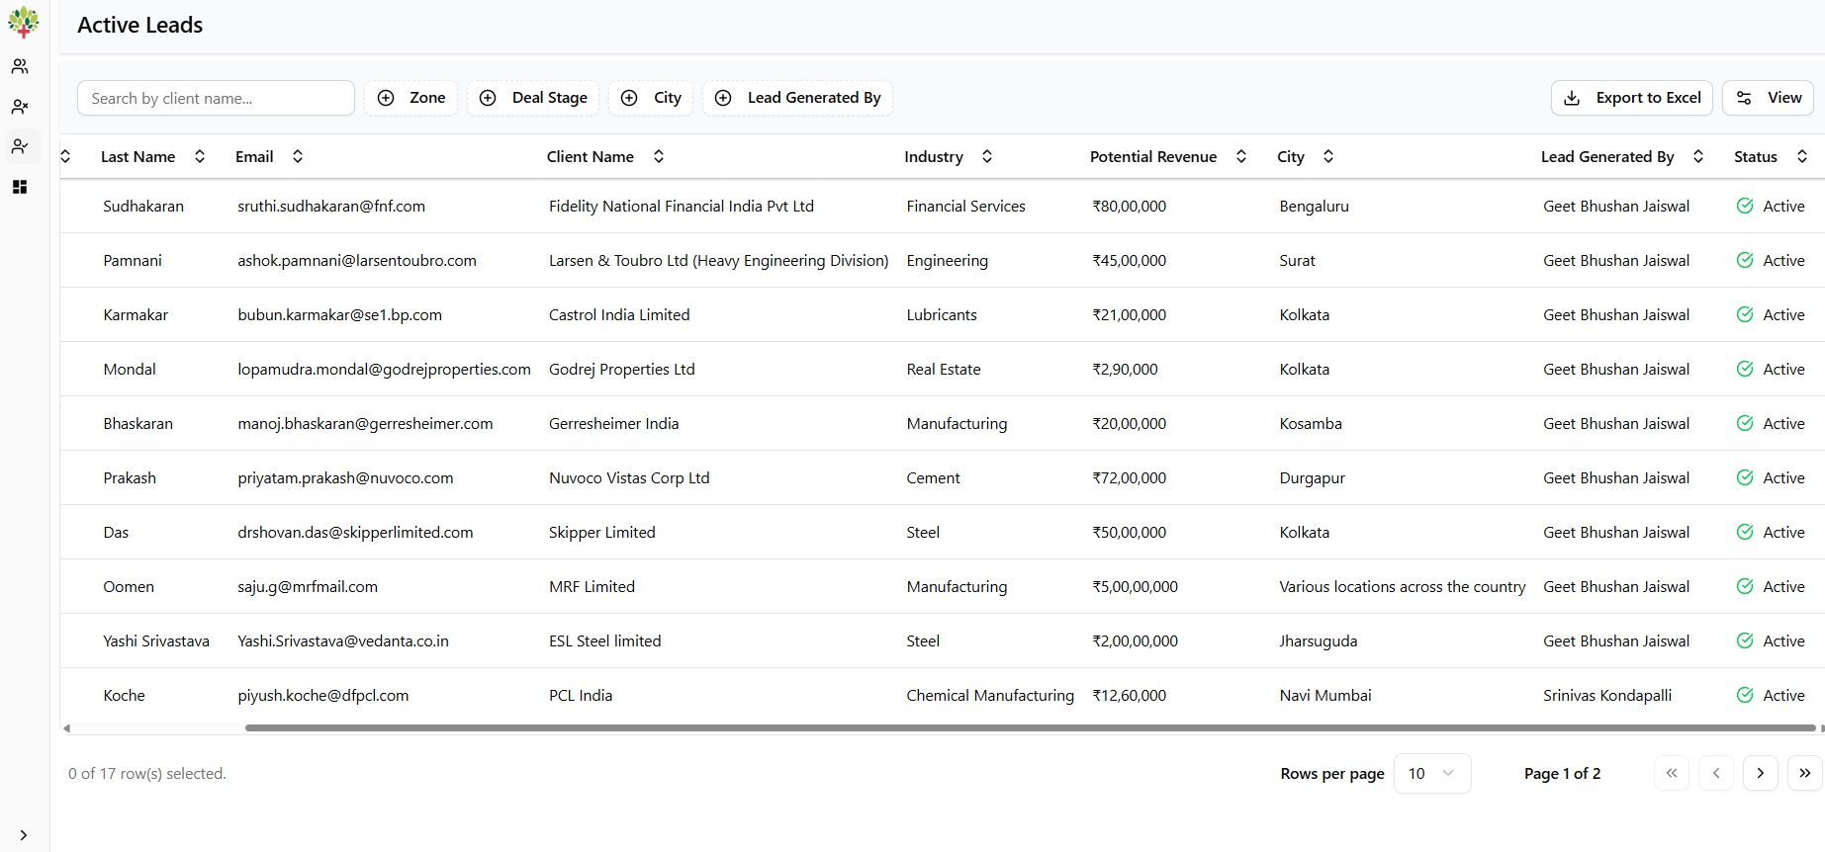Click Godrej Properties Ltd cell
This screenshot has height=852, width=1825.
(622, 369)
